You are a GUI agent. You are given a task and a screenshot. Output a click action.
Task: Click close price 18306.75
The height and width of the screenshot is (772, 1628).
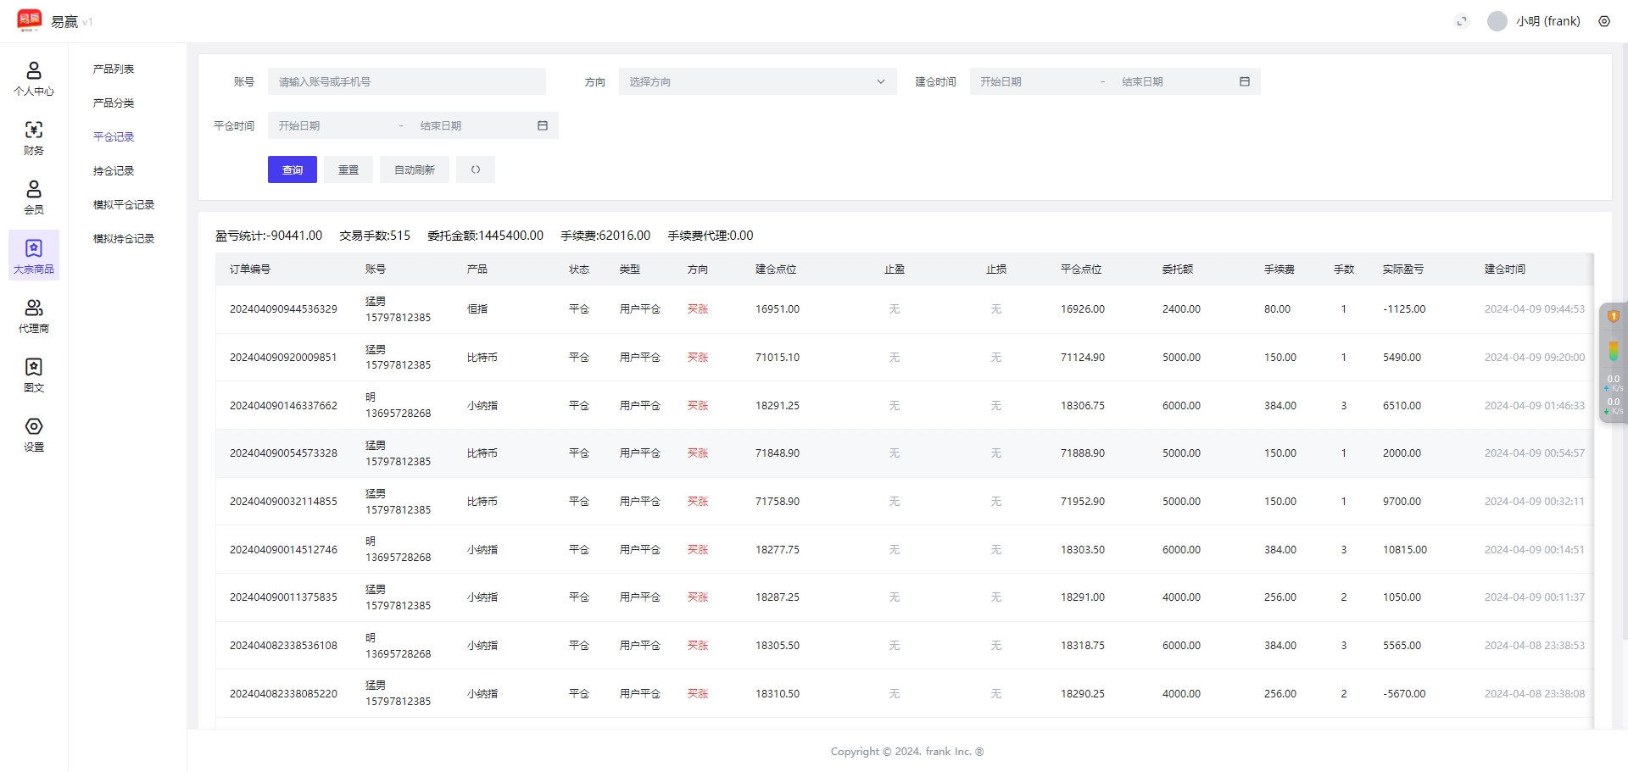(1083, 406)
